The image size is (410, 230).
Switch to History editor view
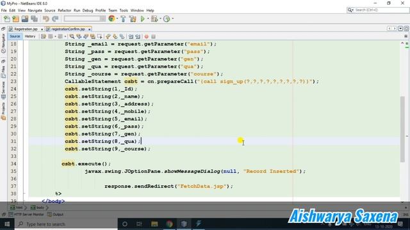click(30, 36)
